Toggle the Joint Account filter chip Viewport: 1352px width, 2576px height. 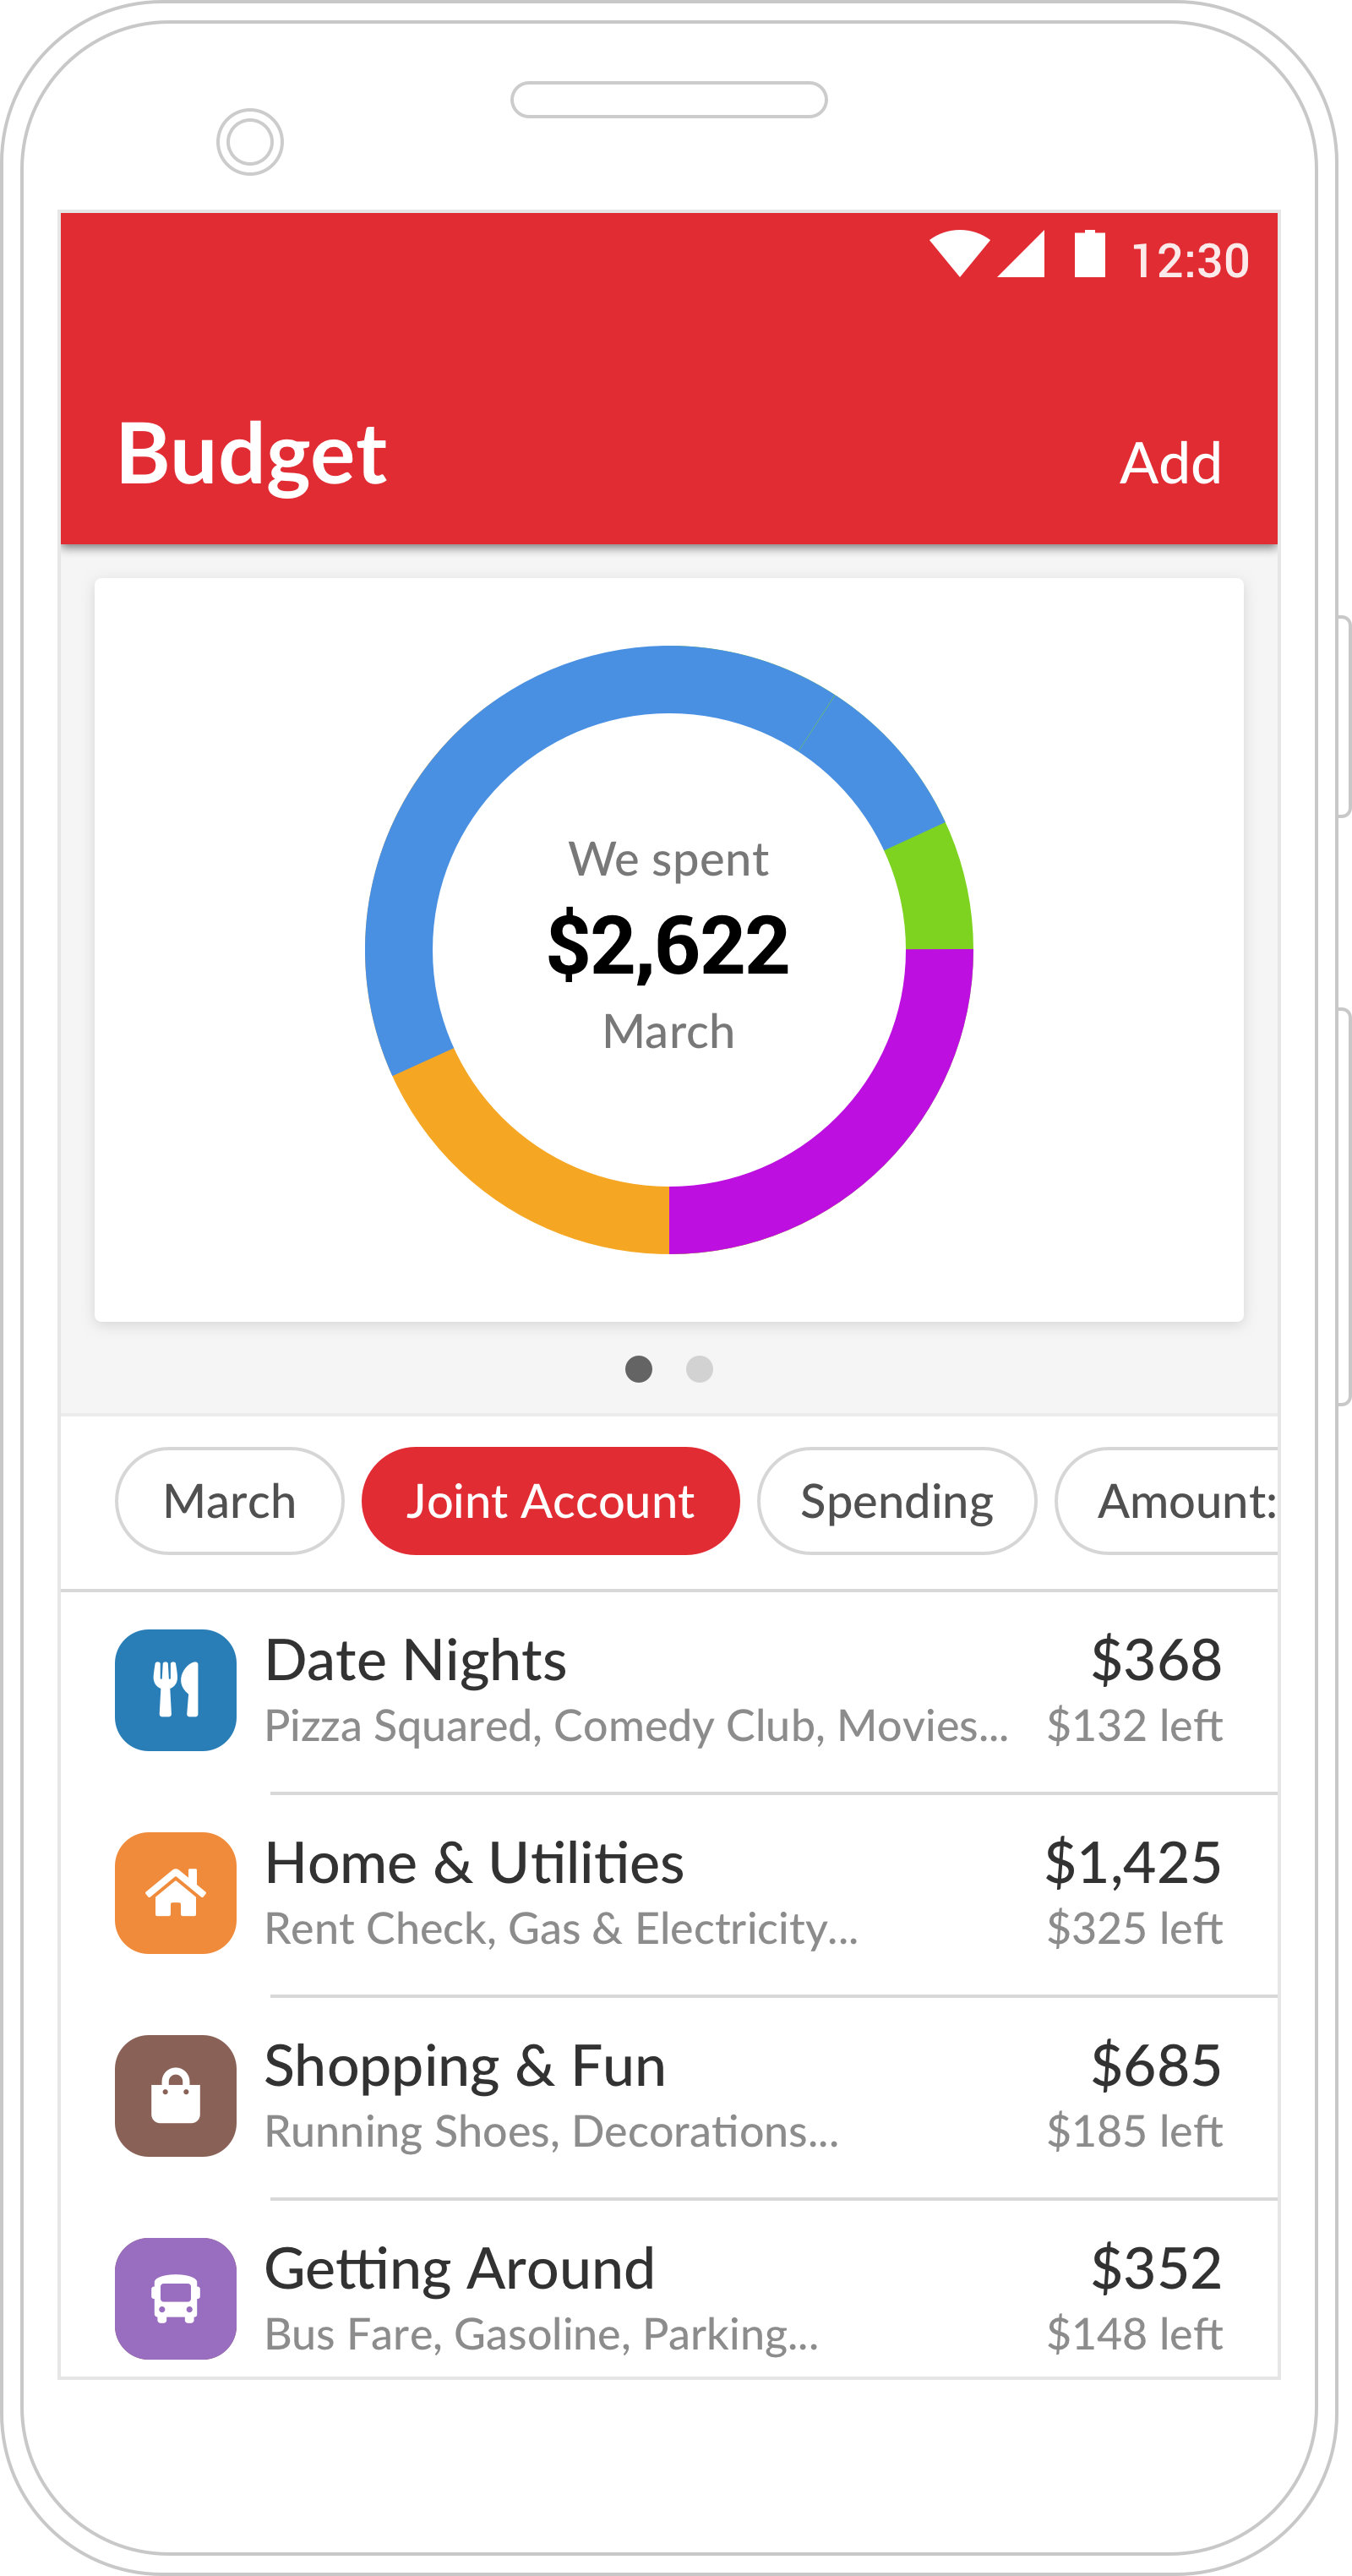point(550,1501)
